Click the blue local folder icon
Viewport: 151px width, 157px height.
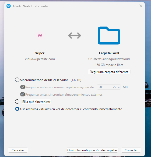(x=109, y=36)
